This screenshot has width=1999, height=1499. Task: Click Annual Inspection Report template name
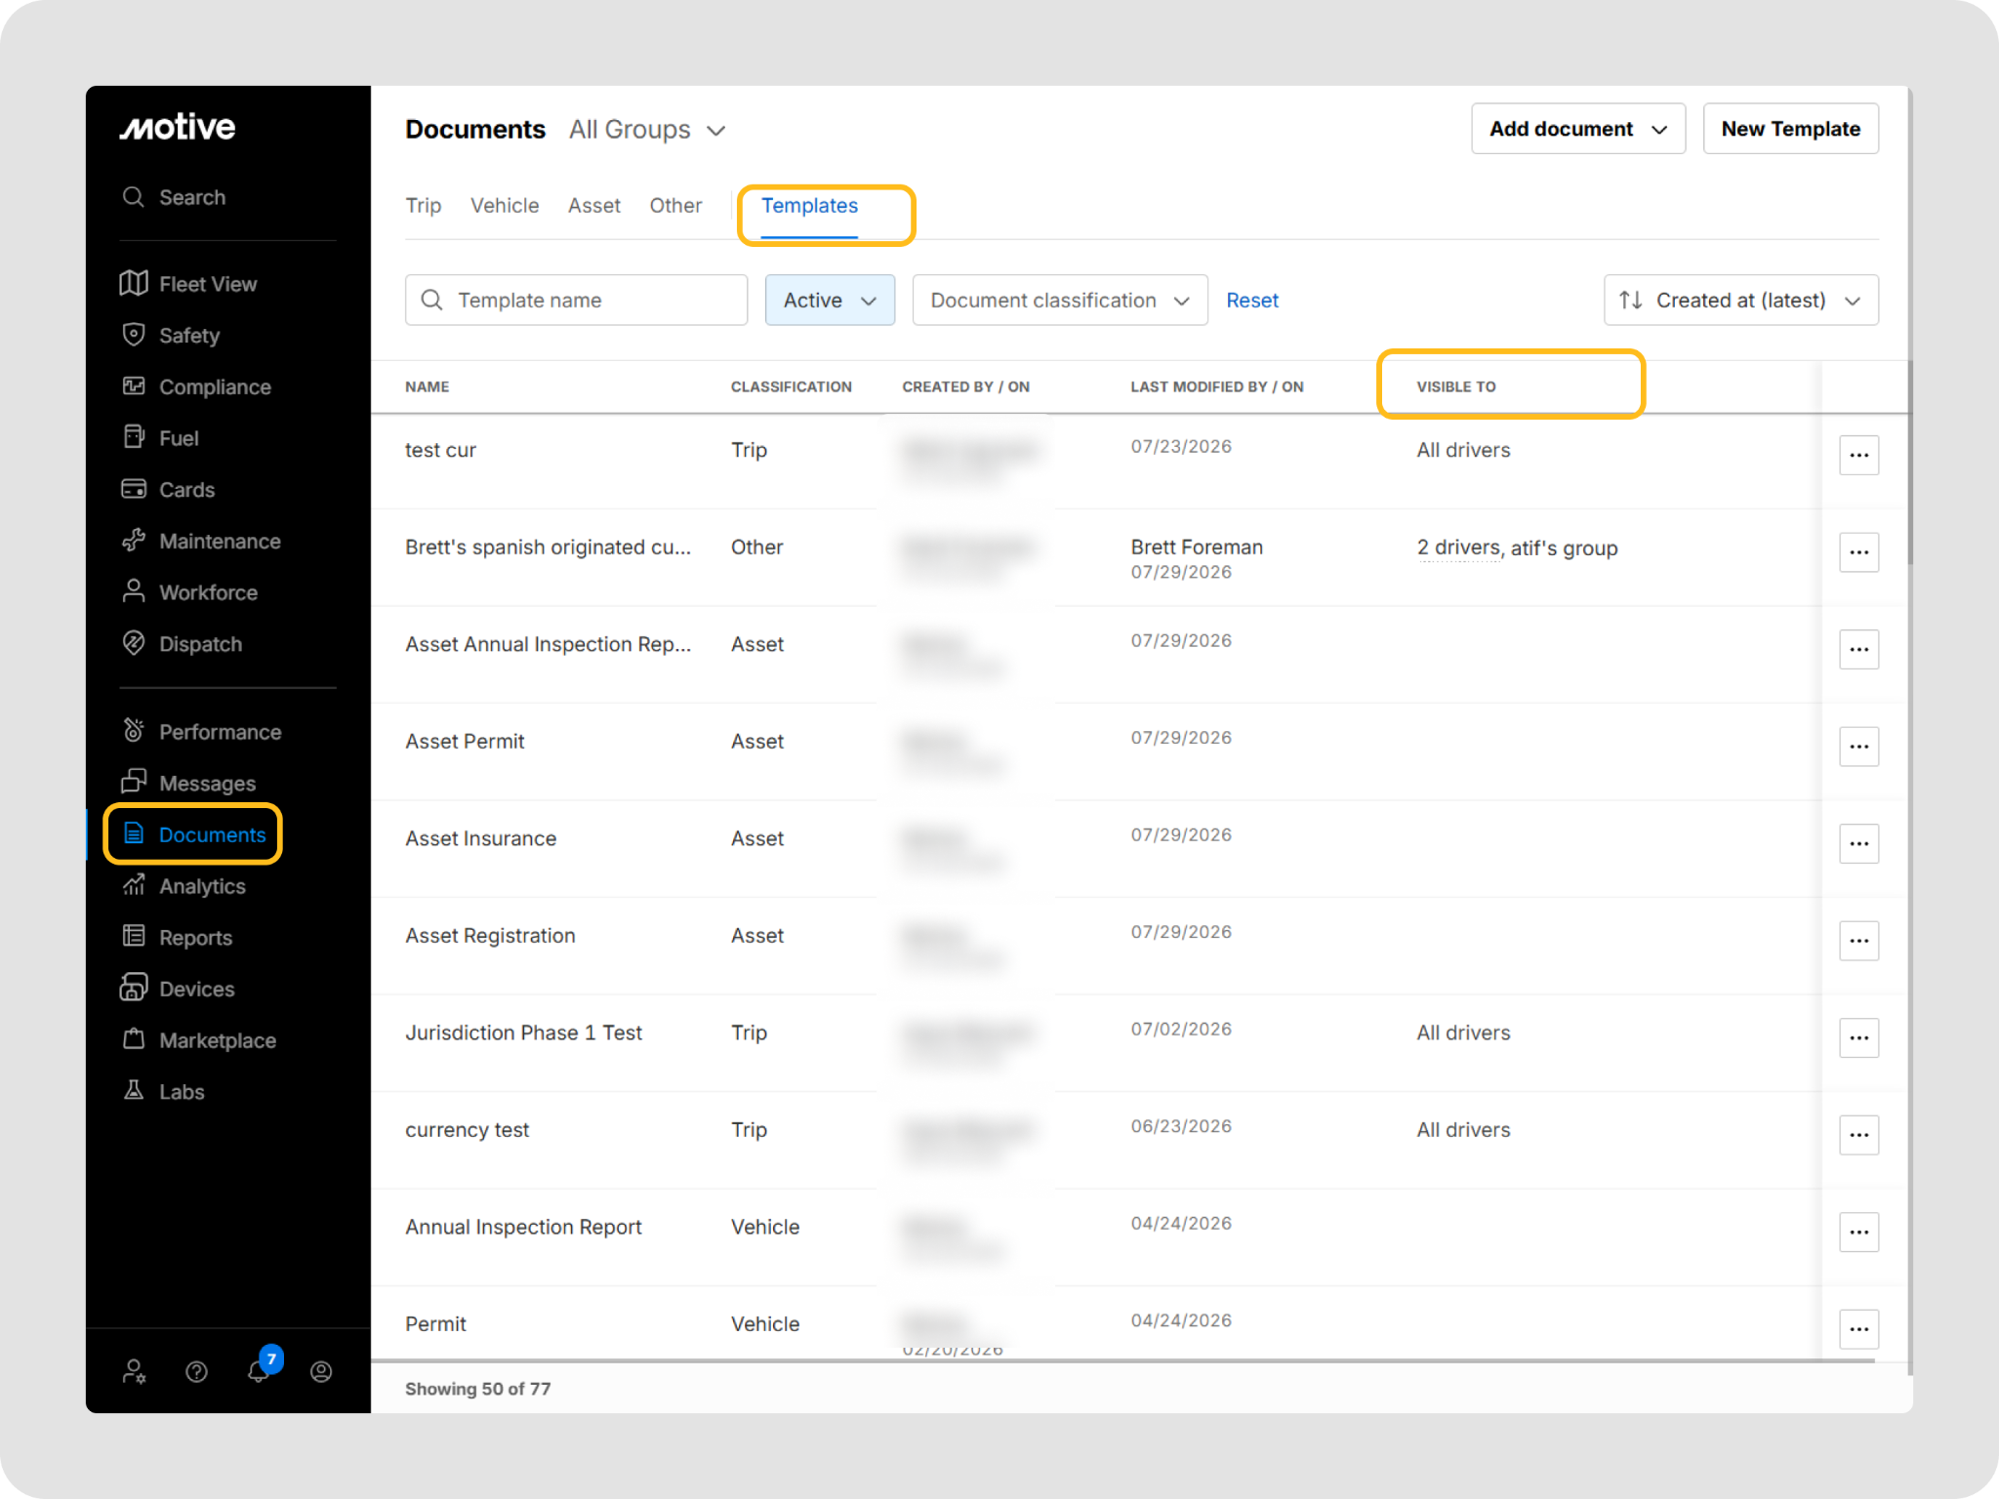click(523, 1227)
